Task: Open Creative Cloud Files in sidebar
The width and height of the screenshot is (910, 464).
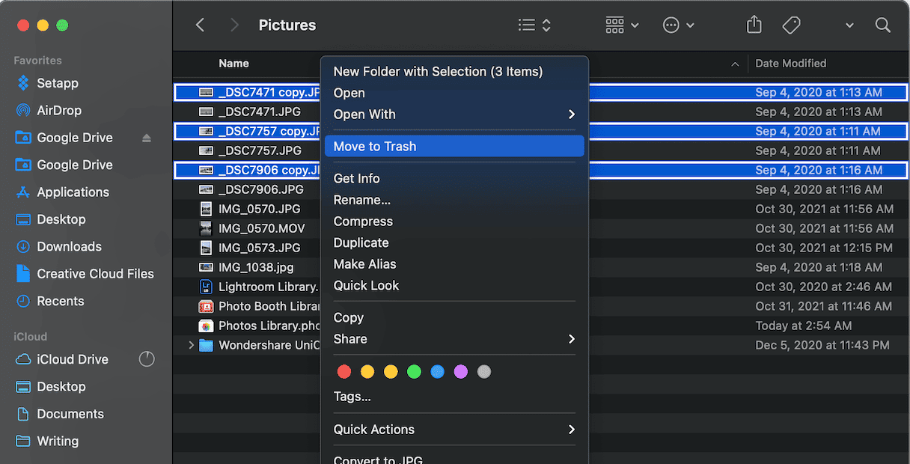Action: pos(95,274)
